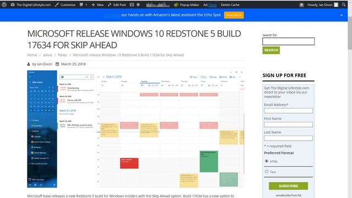Image resolution: width=352 pixels, height=198 pixels.
Task: Open the New content menu
Action: 97,5
